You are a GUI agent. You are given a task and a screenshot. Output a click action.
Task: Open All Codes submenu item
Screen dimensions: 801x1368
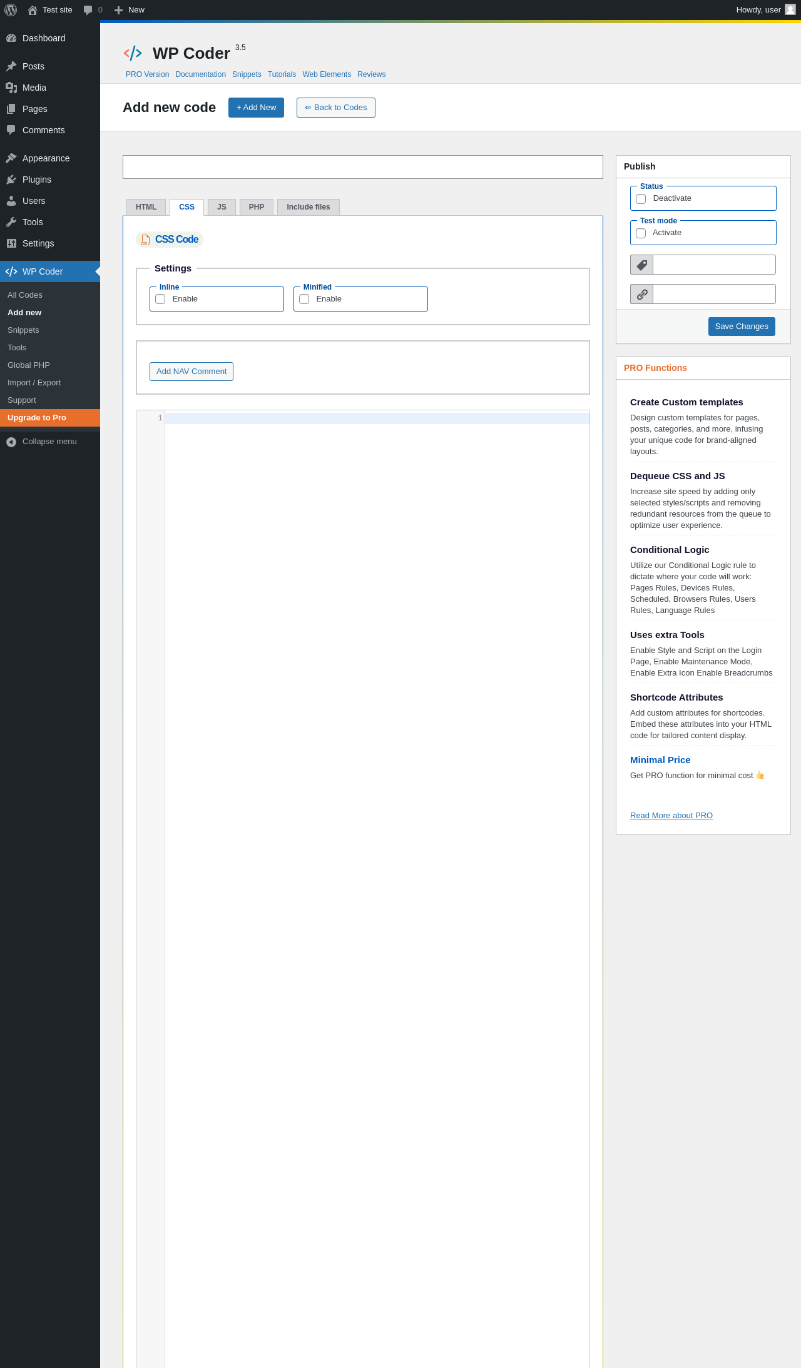pos(50,295)
